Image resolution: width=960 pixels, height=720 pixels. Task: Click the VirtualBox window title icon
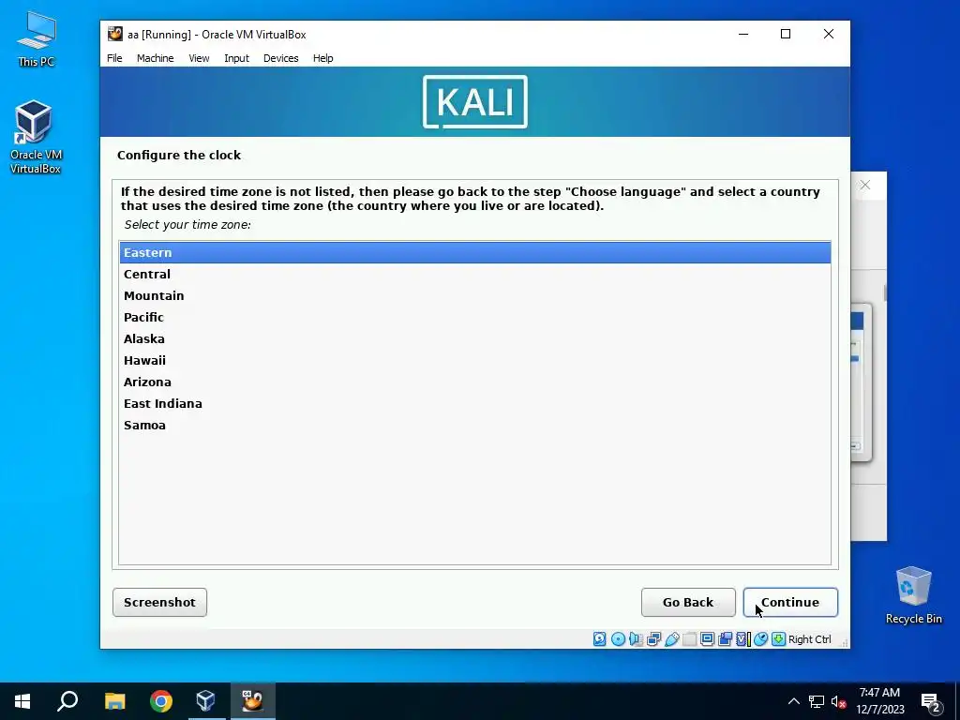115,35
